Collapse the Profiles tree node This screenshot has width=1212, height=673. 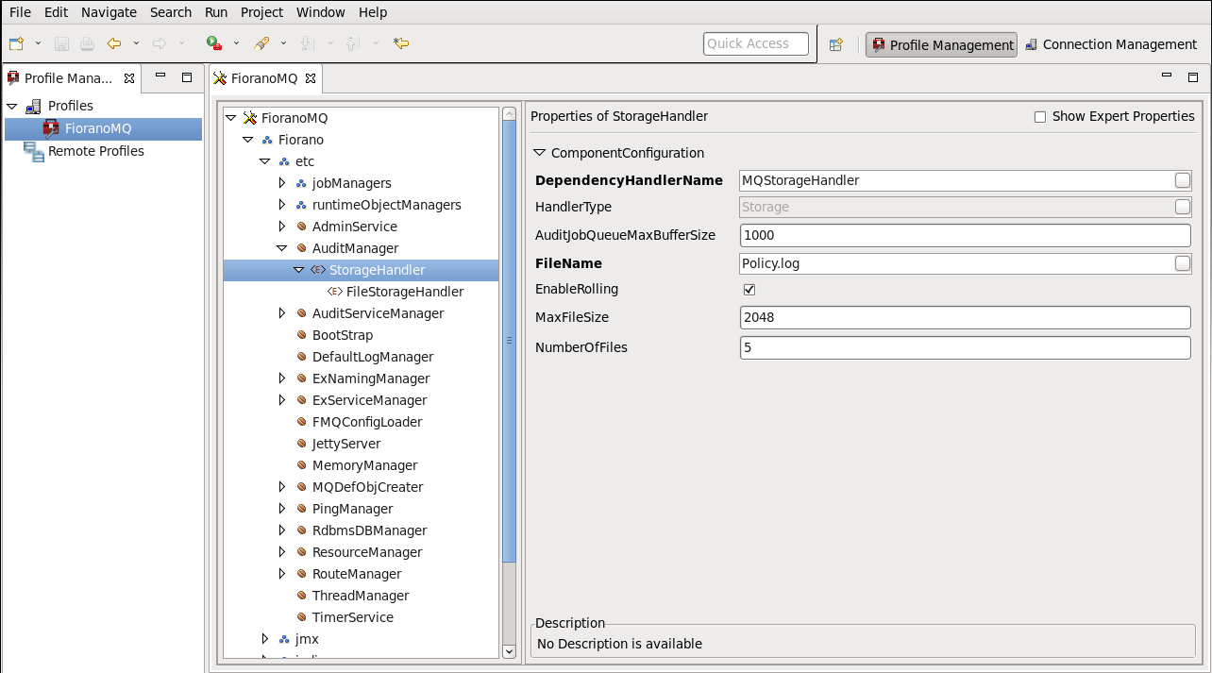pos(12,106)
